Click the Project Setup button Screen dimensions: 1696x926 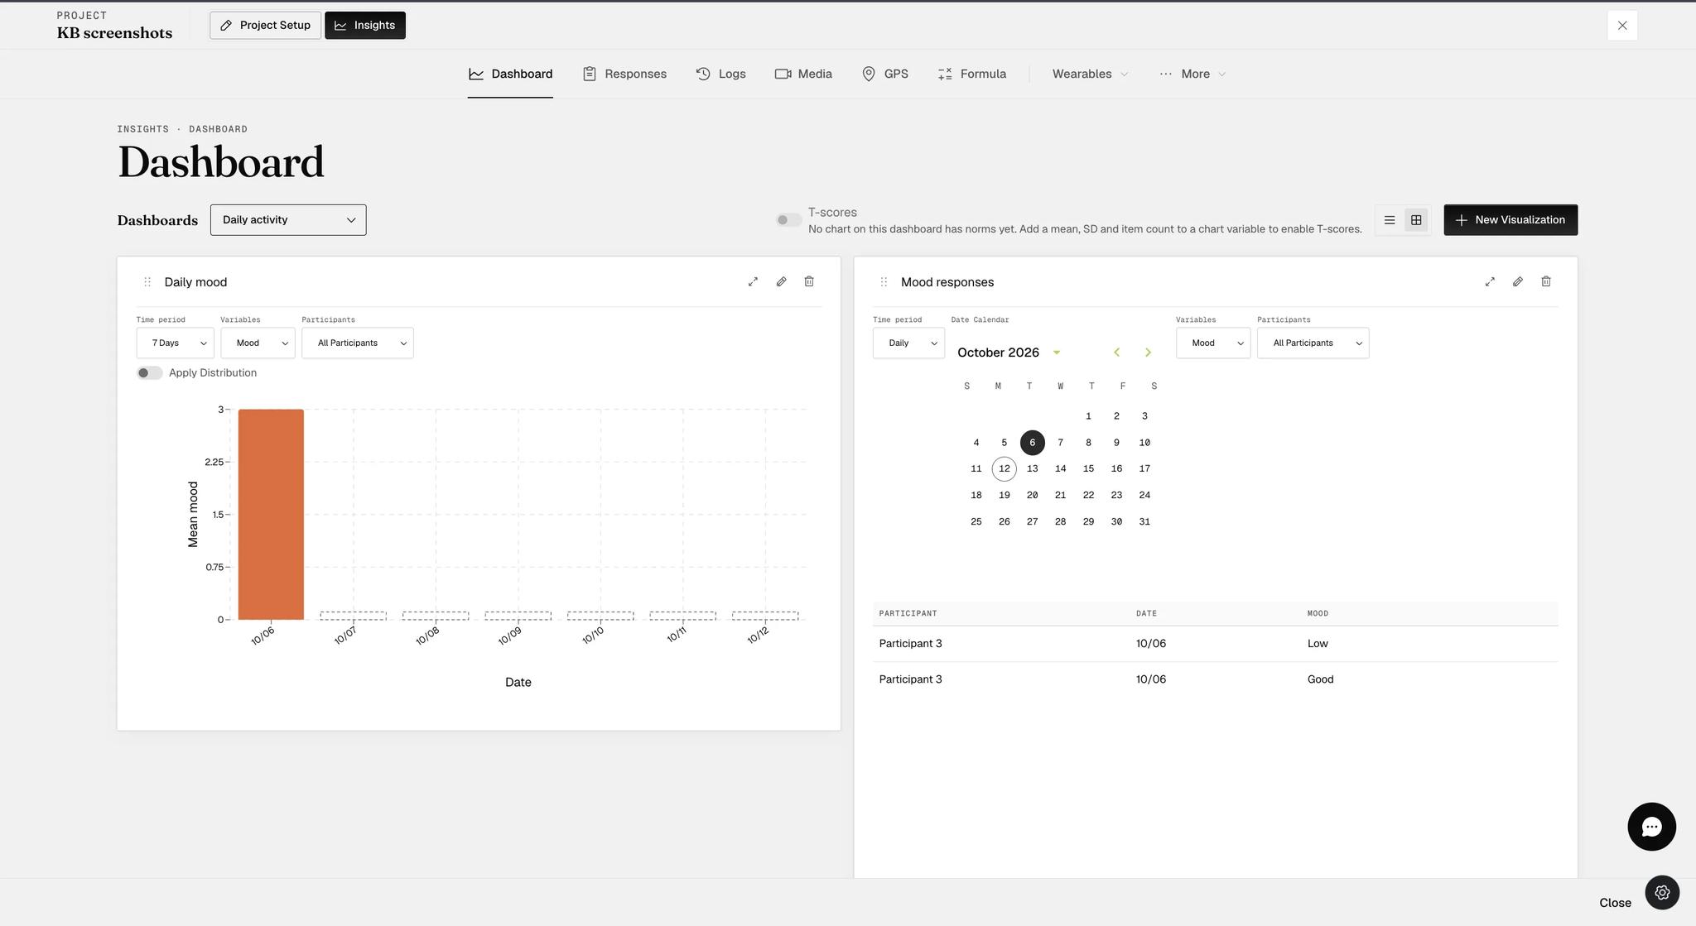click(265, 26)
